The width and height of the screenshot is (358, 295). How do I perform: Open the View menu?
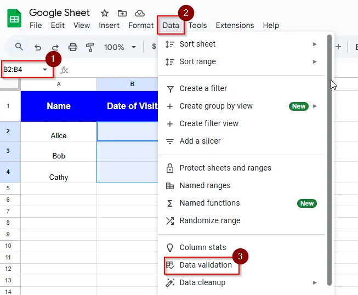82,25
